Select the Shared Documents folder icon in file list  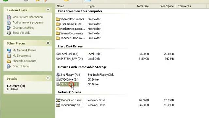(58, 19)
